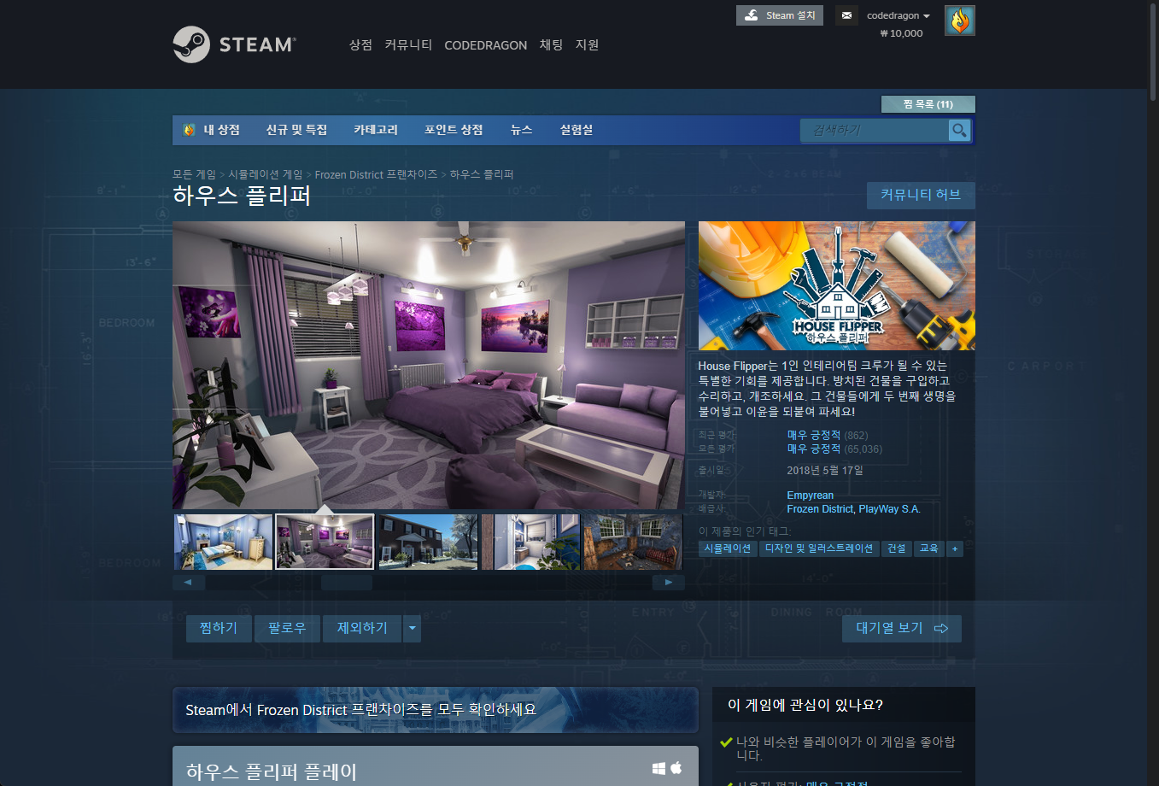Add more tags with plus button
The width and height of the screenshot is (1159, 786).
pos(955,548)
